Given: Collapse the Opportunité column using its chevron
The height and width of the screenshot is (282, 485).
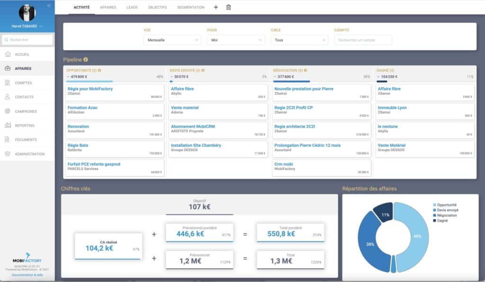Looking at the screenshot, I should [68, 77].
